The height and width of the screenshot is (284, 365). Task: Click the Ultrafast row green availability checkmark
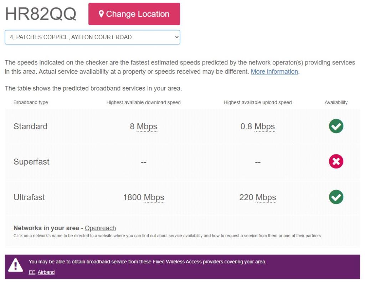tap(336, 197)
